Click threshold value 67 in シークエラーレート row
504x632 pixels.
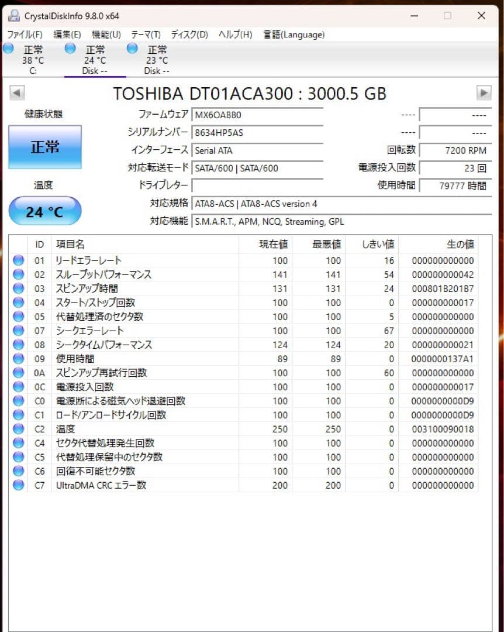389,331
